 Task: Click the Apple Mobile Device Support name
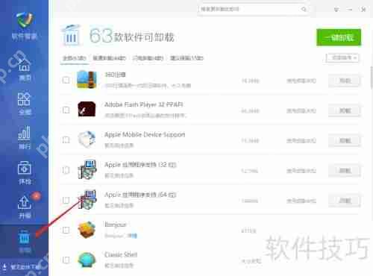(145, 134)
